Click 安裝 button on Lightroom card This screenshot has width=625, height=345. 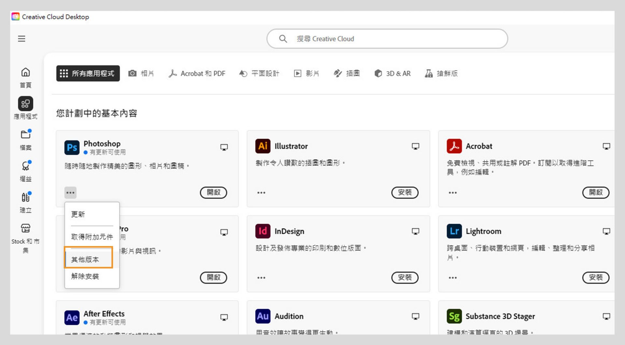tap(596, 278)
